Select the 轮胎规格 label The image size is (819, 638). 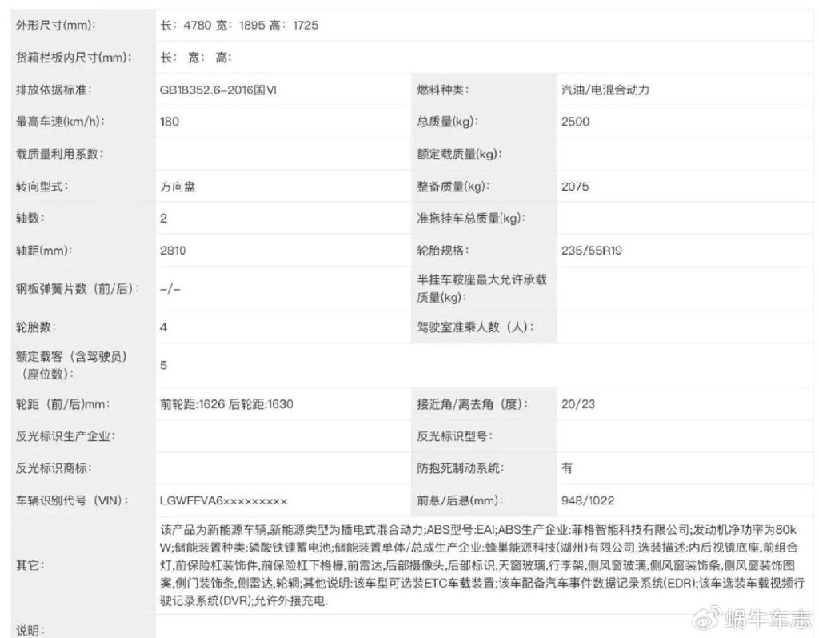tap(442, 251)
